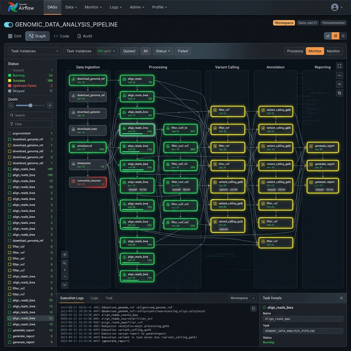Image resolution: width=351 pixels, height=351 pixels.
Task: Toggle the Running status checkbox
Action: click(x=10, y=75)
